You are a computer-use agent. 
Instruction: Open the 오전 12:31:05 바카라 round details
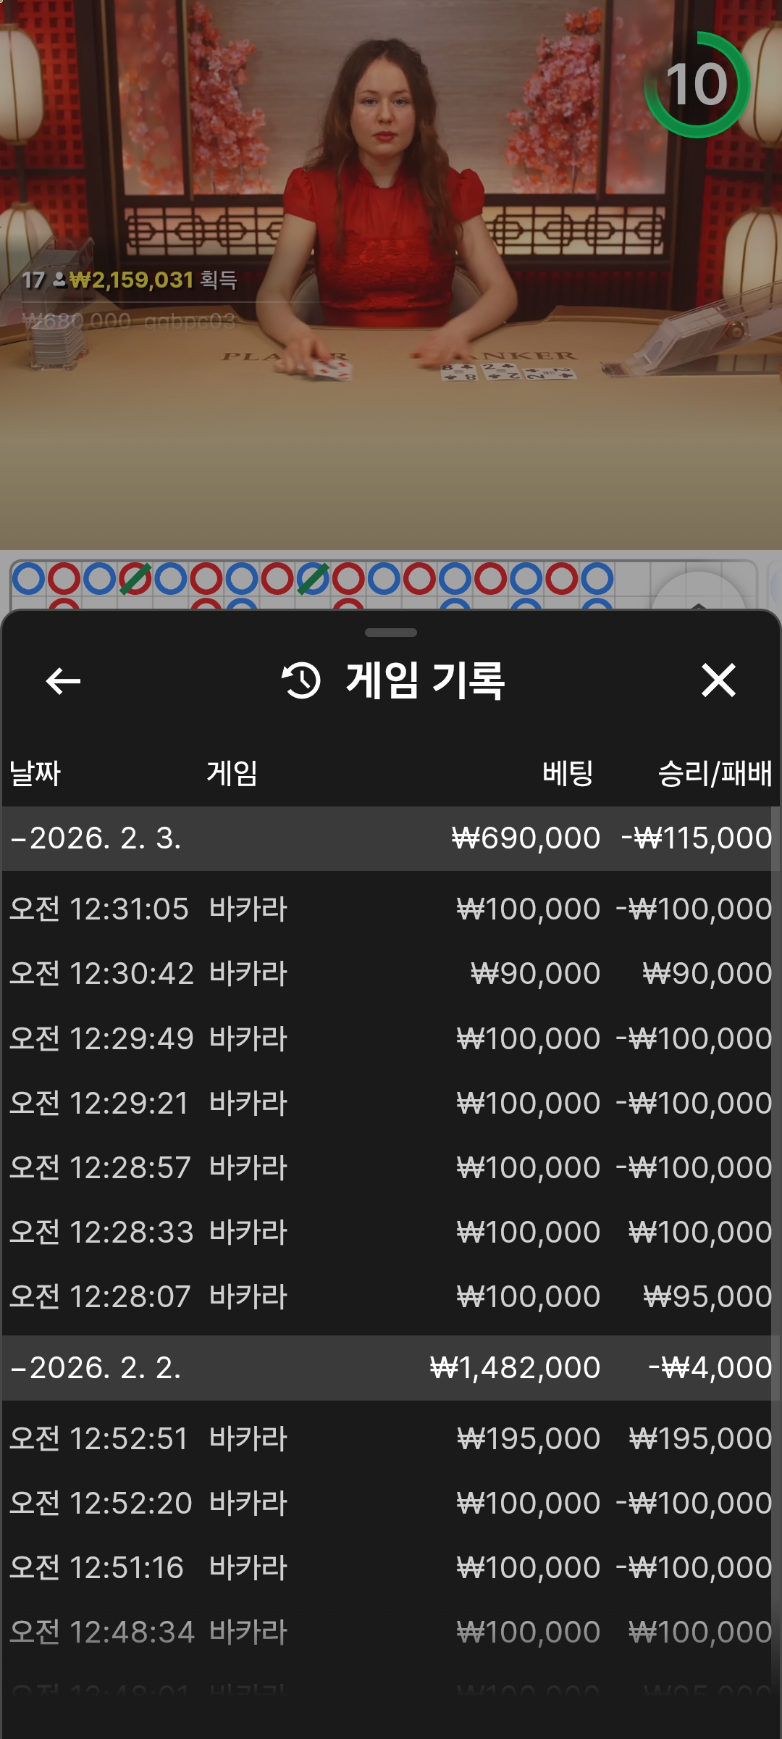pyautogui.click(x=391, y=909)
